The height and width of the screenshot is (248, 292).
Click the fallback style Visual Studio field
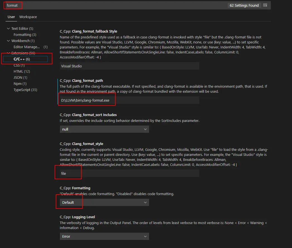130,66
